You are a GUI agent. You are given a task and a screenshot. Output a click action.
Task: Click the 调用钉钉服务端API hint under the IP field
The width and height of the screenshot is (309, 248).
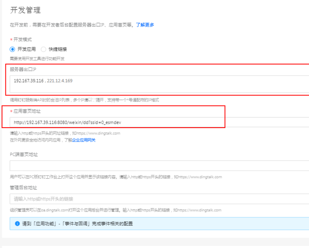click(x=84, y=100)
